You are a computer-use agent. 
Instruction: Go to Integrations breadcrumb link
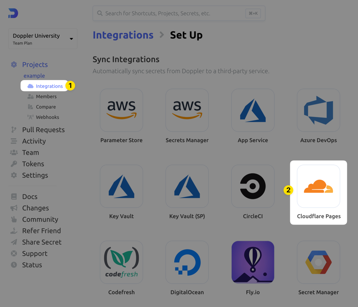pos(123,35)
